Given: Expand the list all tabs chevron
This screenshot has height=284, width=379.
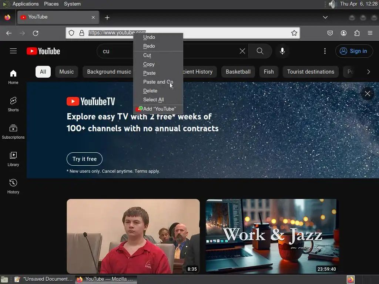Looking at the screenshot, I should click(x=325, y=17).
